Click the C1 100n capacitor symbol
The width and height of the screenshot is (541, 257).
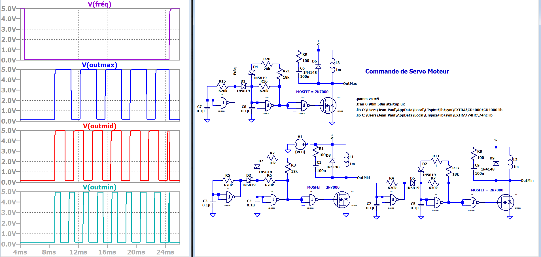click(315, 167)
